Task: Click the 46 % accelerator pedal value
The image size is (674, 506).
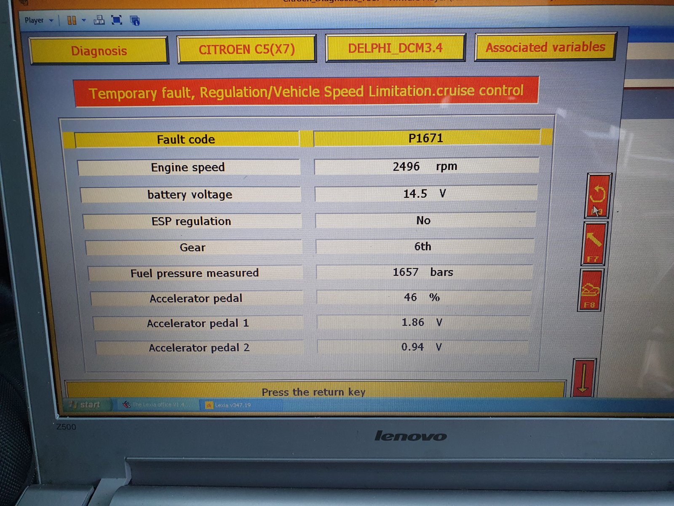Action: tap(423, 297)
